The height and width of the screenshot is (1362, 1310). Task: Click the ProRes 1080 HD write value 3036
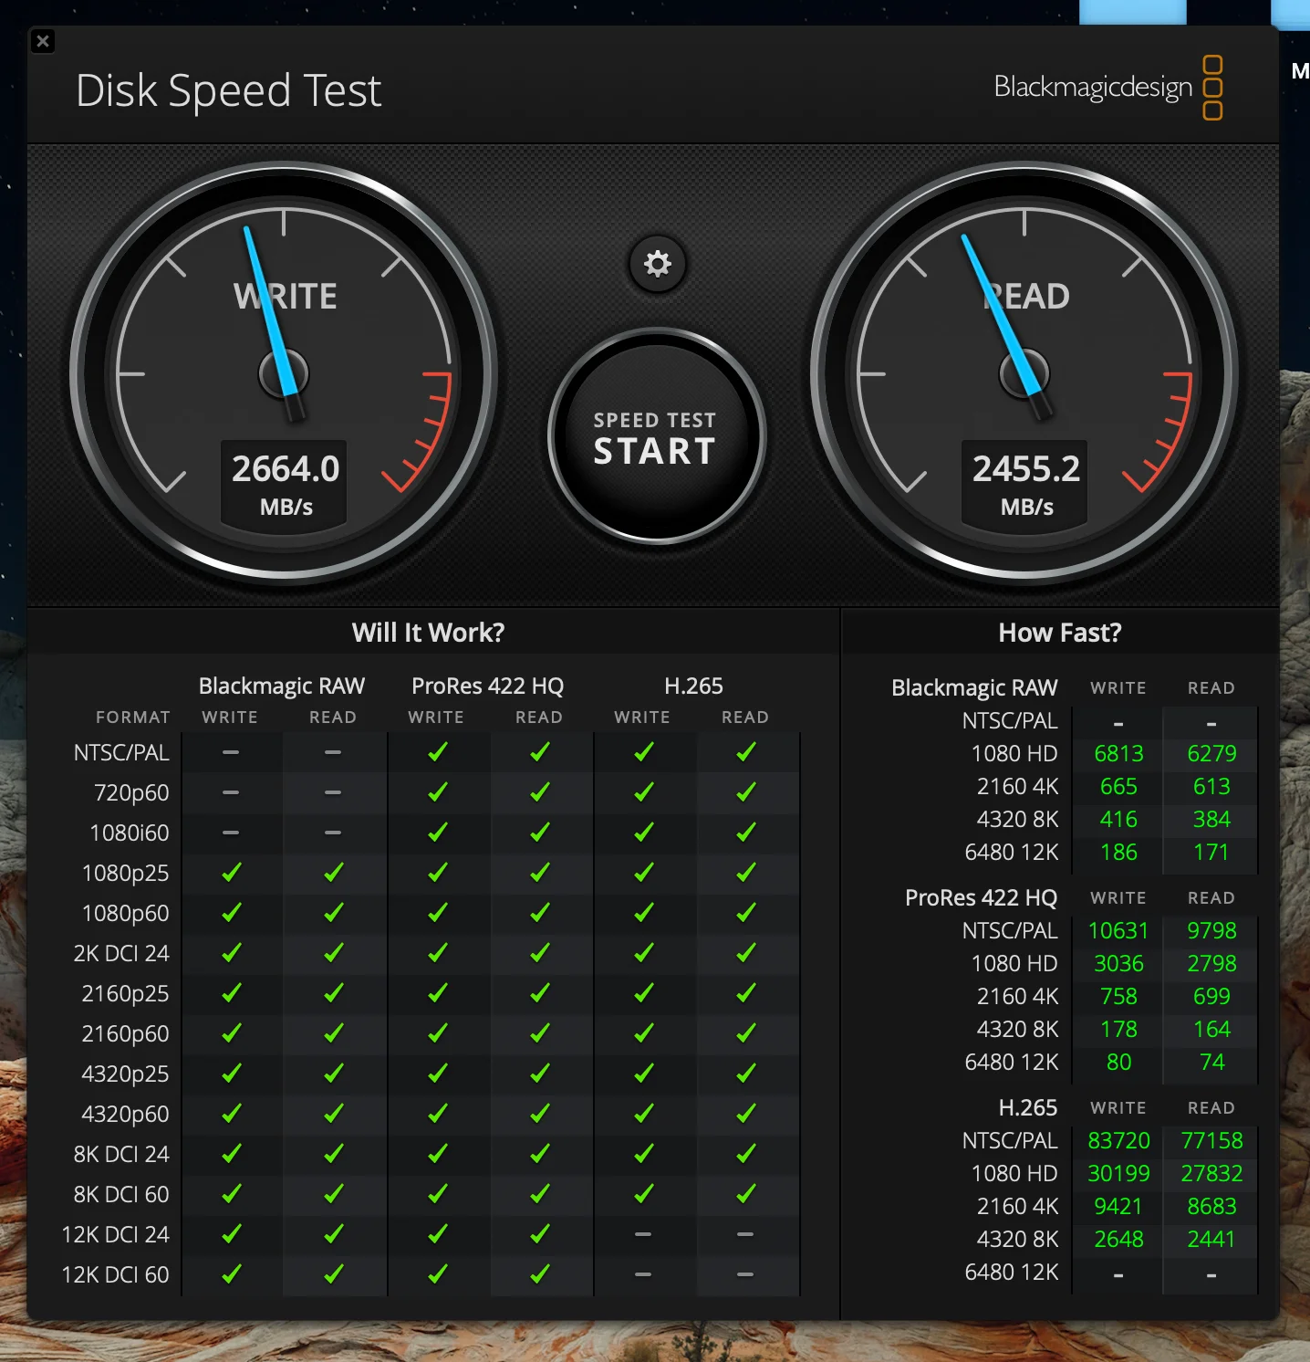coord(1118,963)
